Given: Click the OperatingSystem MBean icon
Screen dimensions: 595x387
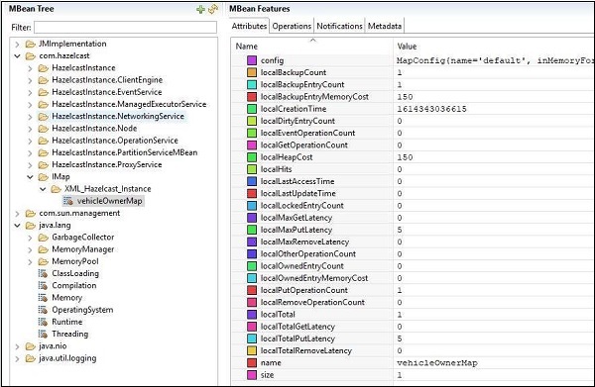Looking at the screenshot, I should click(43, 310).
